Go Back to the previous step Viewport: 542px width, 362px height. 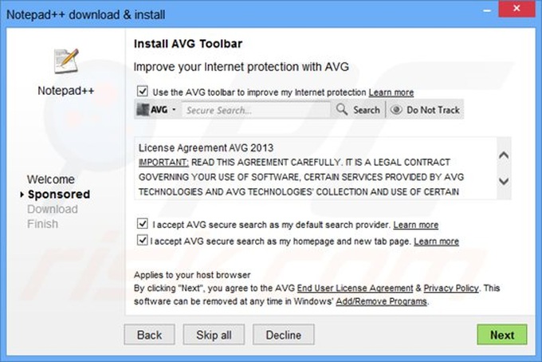(149, 334)
